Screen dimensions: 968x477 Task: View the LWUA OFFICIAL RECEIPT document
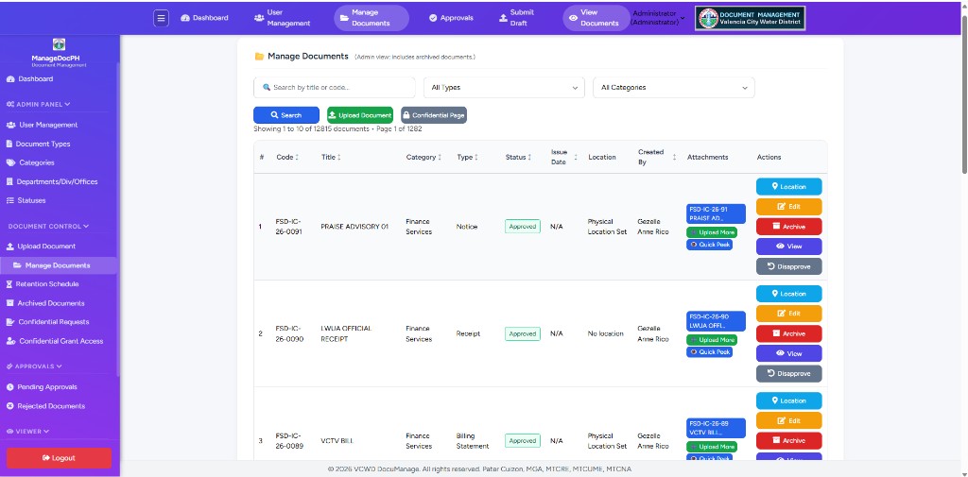click(x=789, y=353)
